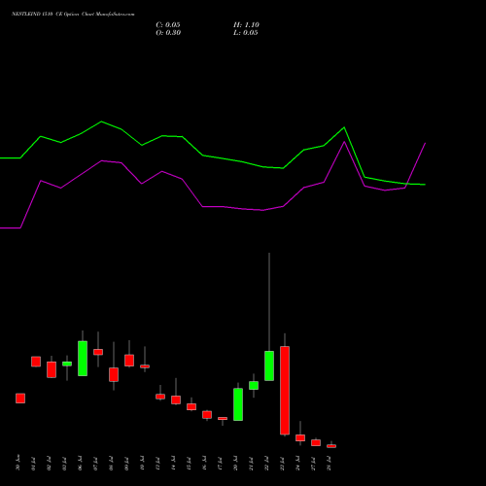The height and width of the screenshot is (486, 486).
Task: Click the green line's flat right endpoint
Action: pyautogui.click(x=425, y=185)
